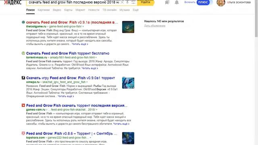Select the Поиск tab
The width and height of the screenshot is (258, 145).
click(31, 10)
